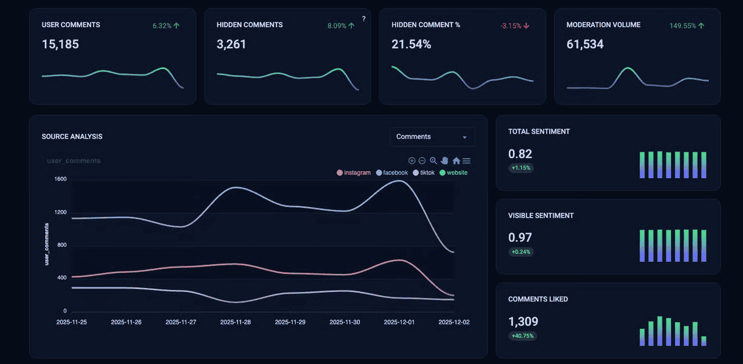Click the Total Sentiment bar chart
743x364 pixels.
pyautogui.click(x=673, y=165)
